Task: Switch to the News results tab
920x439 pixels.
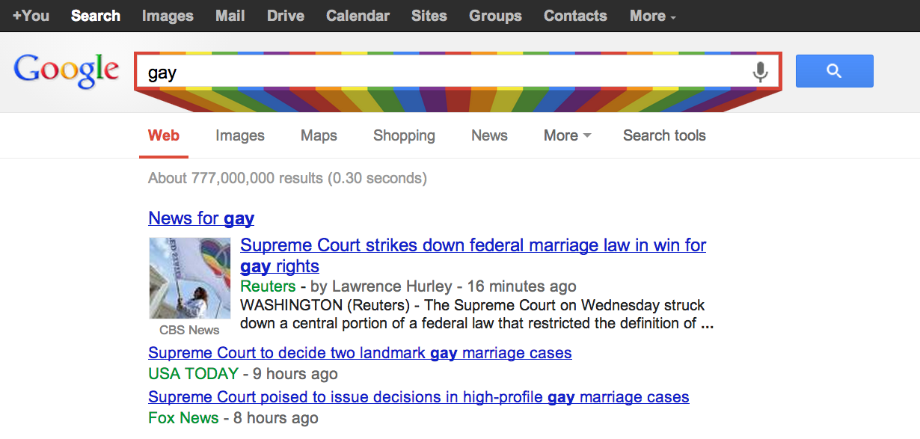Action: 489,135
